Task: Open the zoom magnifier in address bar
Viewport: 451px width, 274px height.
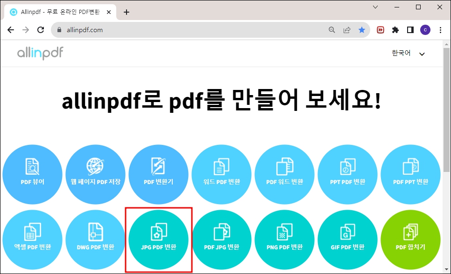Action: pyautogui.click(x=332, y=30)
